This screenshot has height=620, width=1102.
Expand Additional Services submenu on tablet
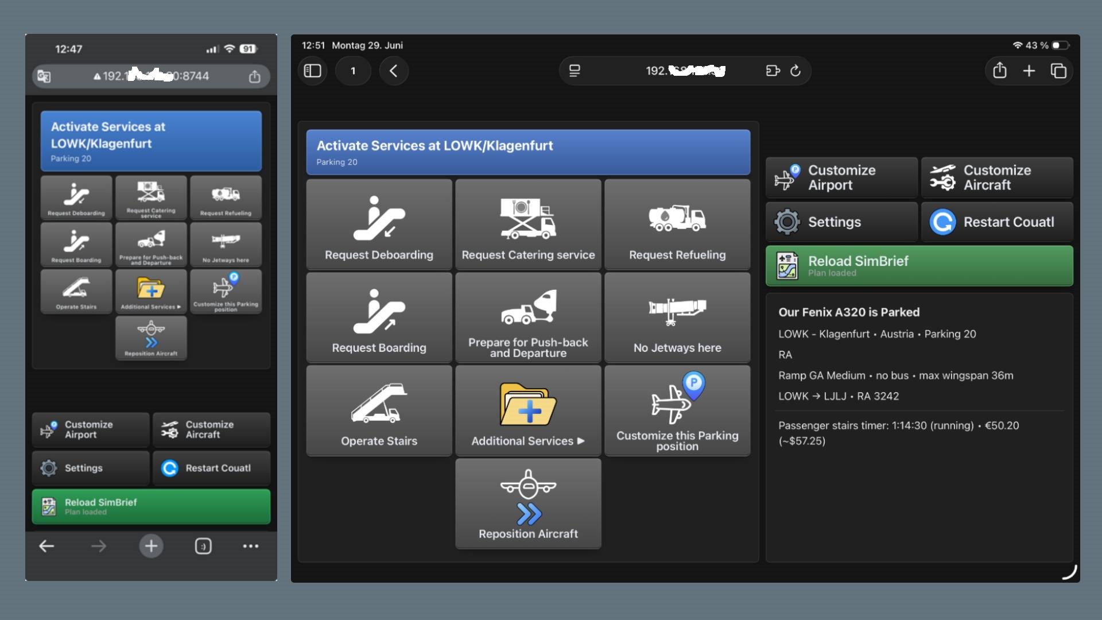pos(528,410)
